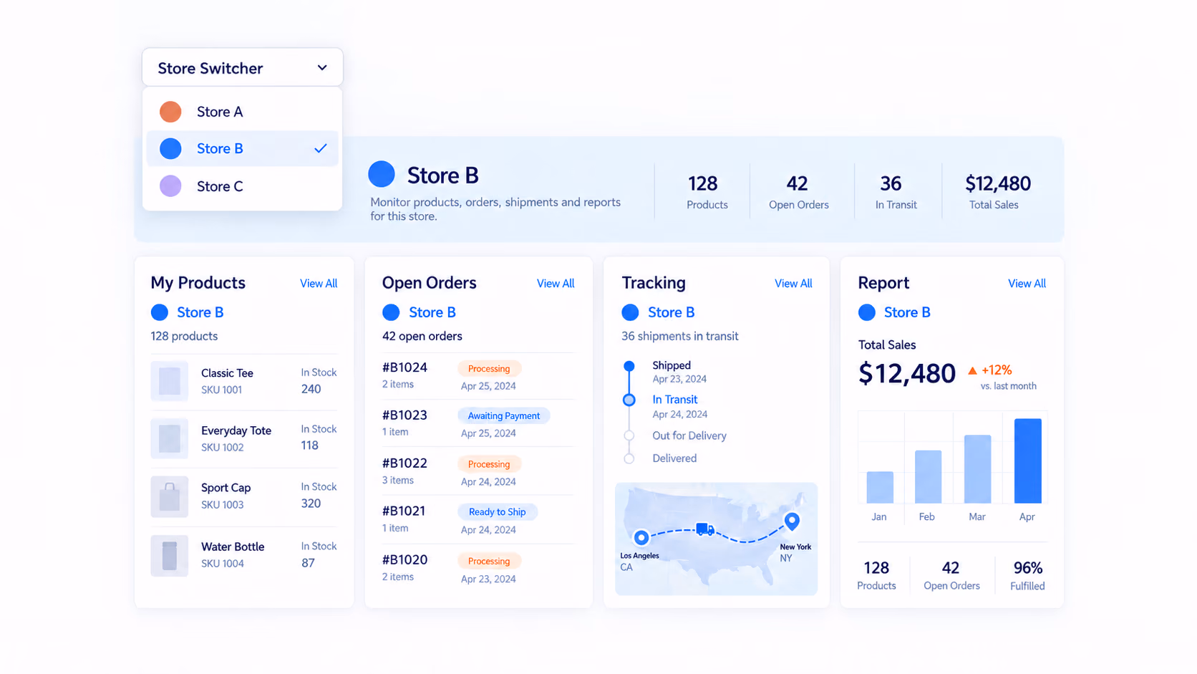This screenshot has height=674, width=1197.
Task: View all in Report card
Action: (x=1027, y=284)
